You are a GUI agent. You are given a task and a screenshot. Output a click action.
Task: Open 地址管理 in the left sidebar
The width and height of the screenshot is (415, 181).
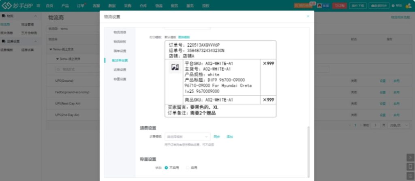click(x=28, y=24)
